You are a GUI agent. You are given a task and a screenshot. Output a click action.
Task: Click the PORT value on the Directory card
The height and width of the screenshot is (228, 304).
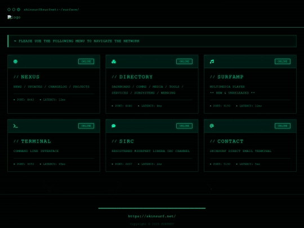122,106
